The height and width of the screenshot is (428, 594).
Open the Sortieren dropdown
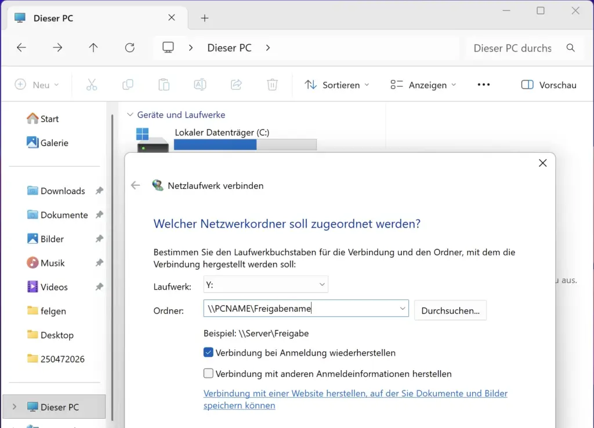coord(337,85)
